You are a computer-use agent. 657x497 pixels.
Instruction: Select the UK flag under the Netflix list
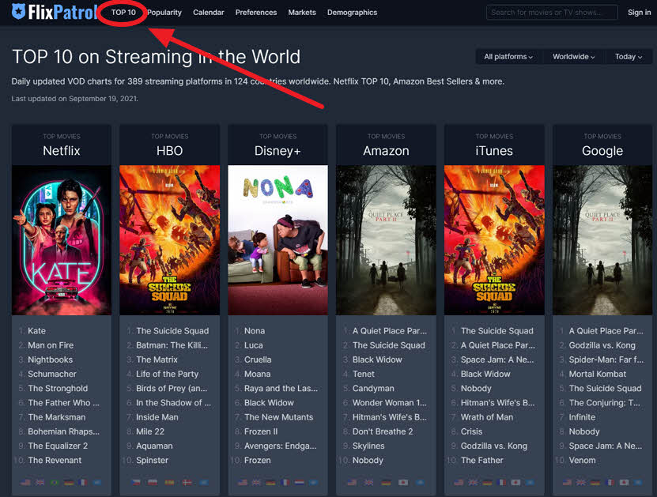40,482
